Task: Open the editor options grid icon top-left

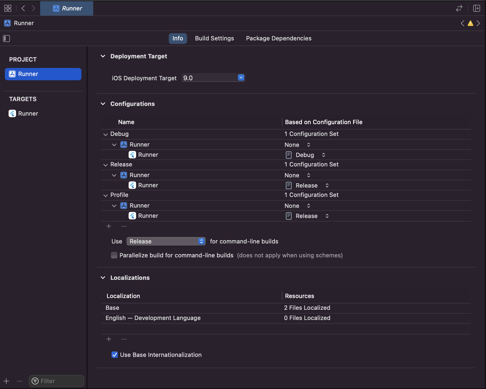Action: [8, 8]
